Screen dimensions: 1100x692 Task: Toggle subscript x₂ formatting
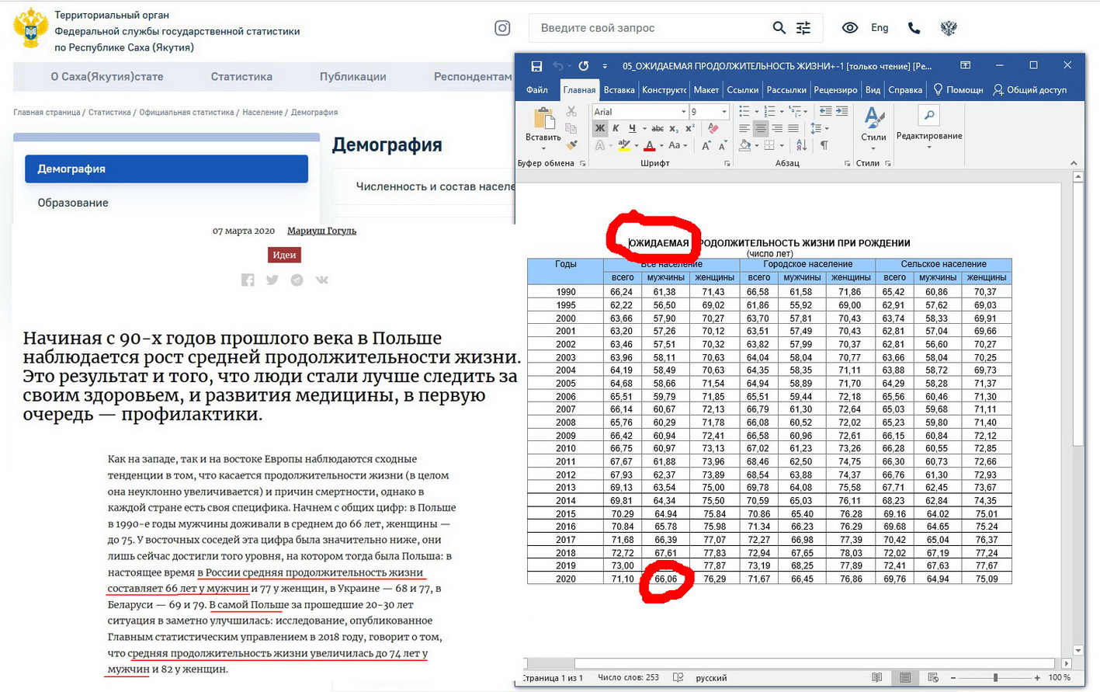point(674,128)
